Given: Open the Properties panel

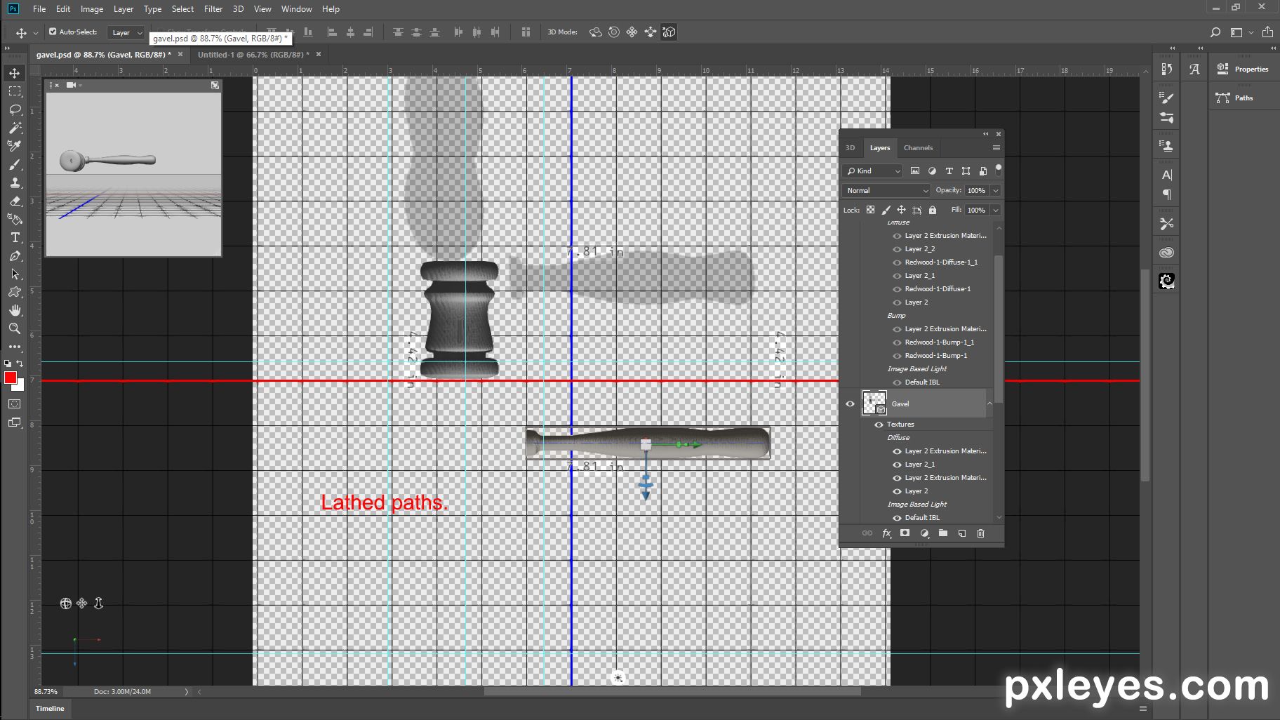Looking at the screenshot, I should pyautogui.click(x=1244, y=69).
